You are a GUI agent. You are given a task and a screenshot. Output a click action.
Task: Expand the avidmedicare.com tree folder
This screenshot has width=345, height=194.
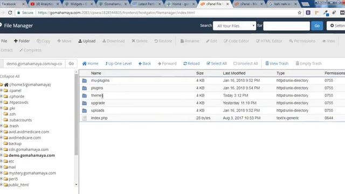[x=1, y=138]
